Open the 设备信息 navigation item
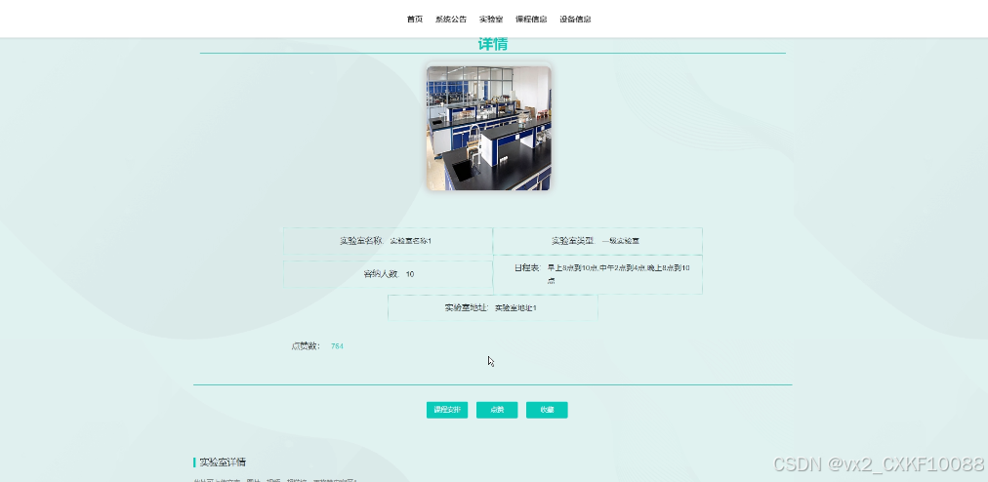 point(575,19)
